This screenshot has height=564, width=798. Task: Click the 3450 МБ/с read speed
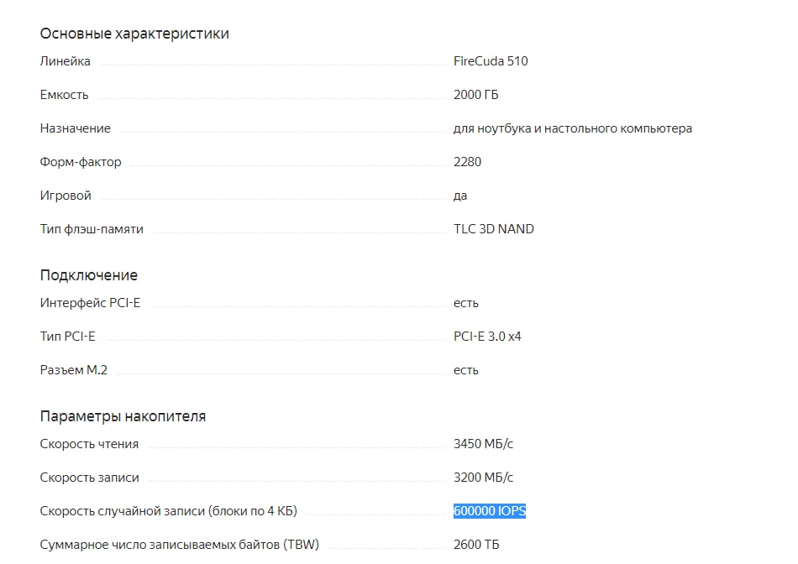click(x=484, y=443)
